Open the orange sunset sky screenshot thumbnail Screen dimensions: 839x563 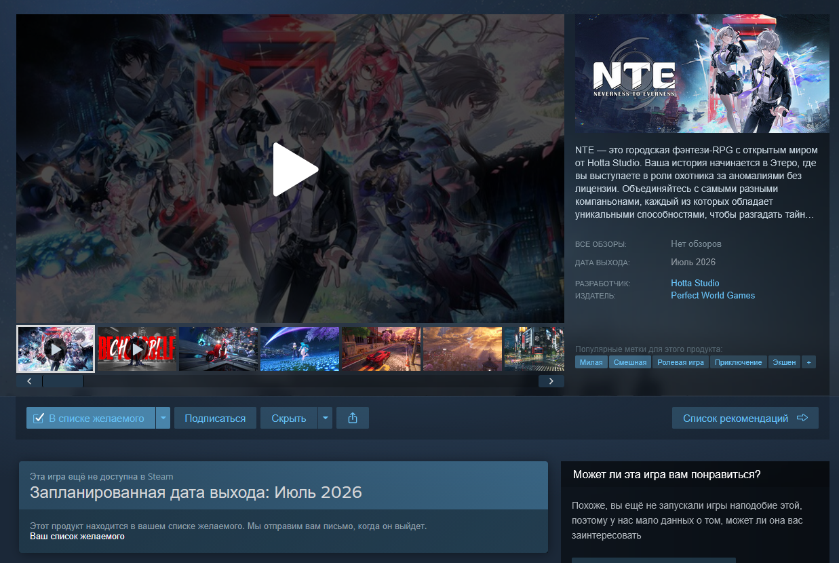pos(462,349)
